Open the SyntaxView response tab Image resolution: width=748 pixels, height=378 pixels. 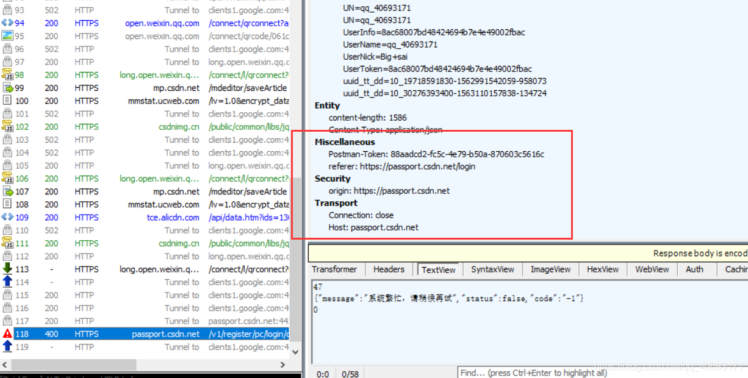pyautogui.click(x=492, y=269)
